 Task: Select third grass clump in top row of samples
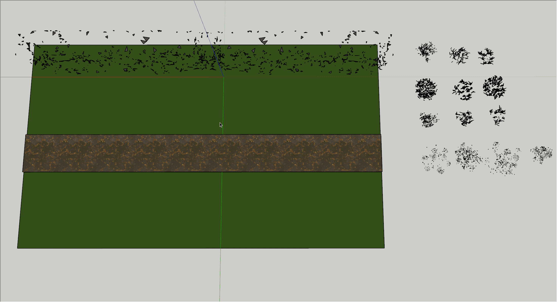pos(486,57)
